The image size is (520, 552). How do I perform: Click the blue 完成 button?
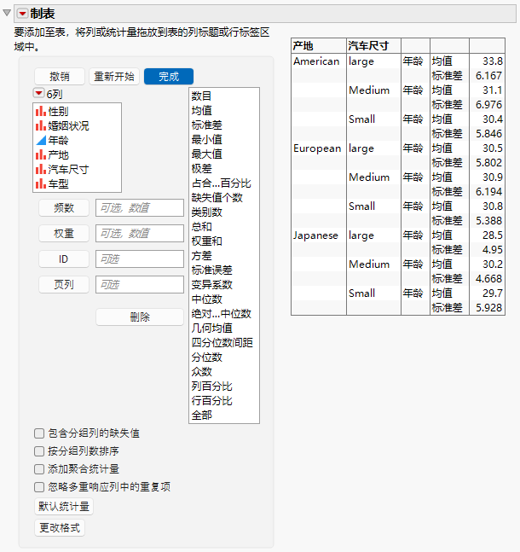[x=169, y=77]
